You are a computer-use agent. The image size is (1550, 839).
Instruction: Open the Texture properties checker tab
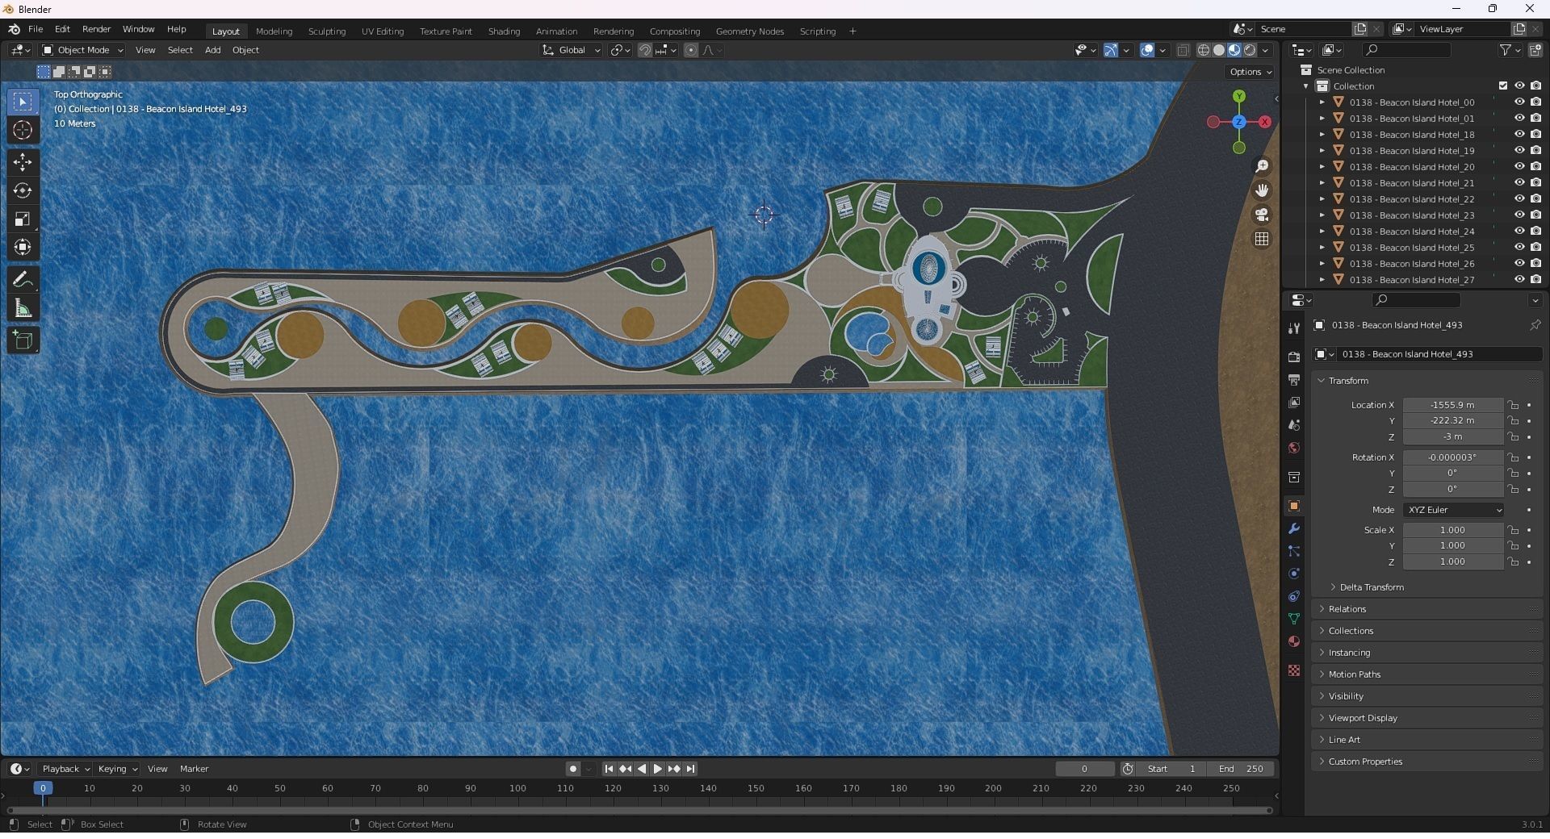1294,670
